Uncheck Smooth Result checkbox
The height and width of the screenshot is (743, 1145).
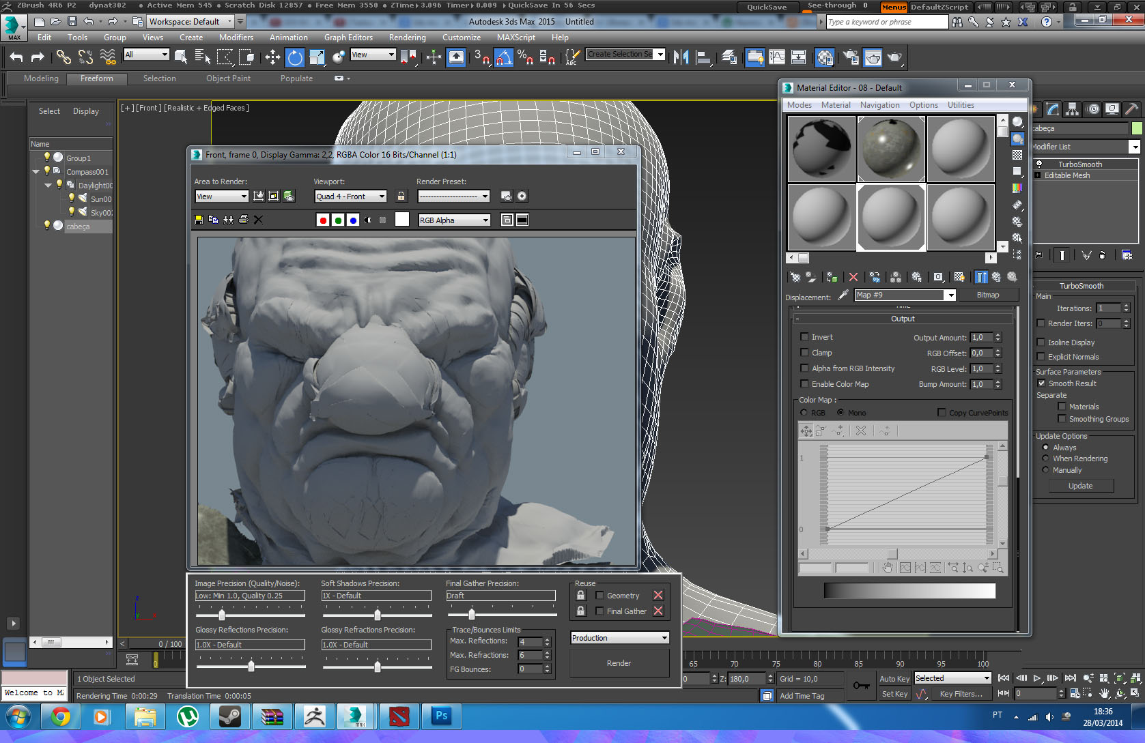(1041, 383)
